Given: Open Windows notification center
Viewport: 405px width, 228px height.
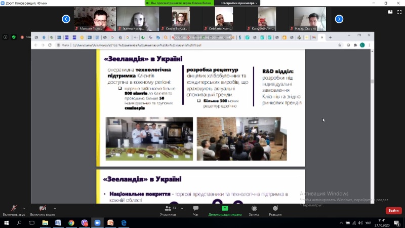Looking at the screenshot, I should pos(397,223).
